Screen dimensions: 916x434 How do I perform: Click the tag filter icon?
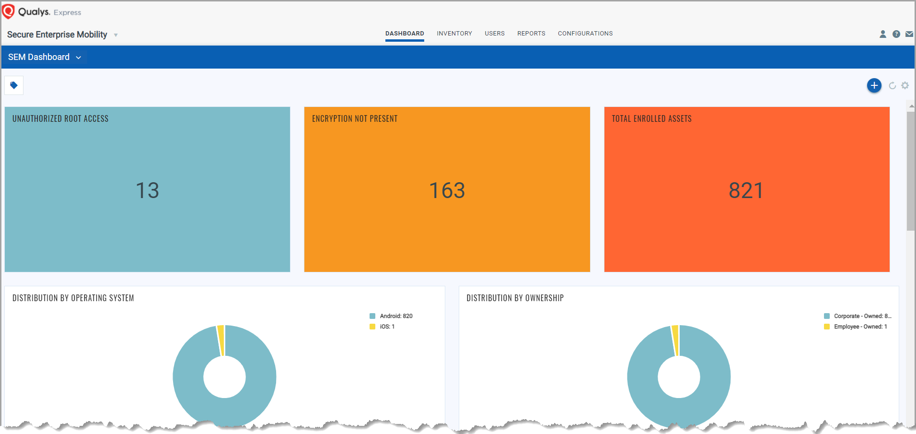tap(14, 85)
